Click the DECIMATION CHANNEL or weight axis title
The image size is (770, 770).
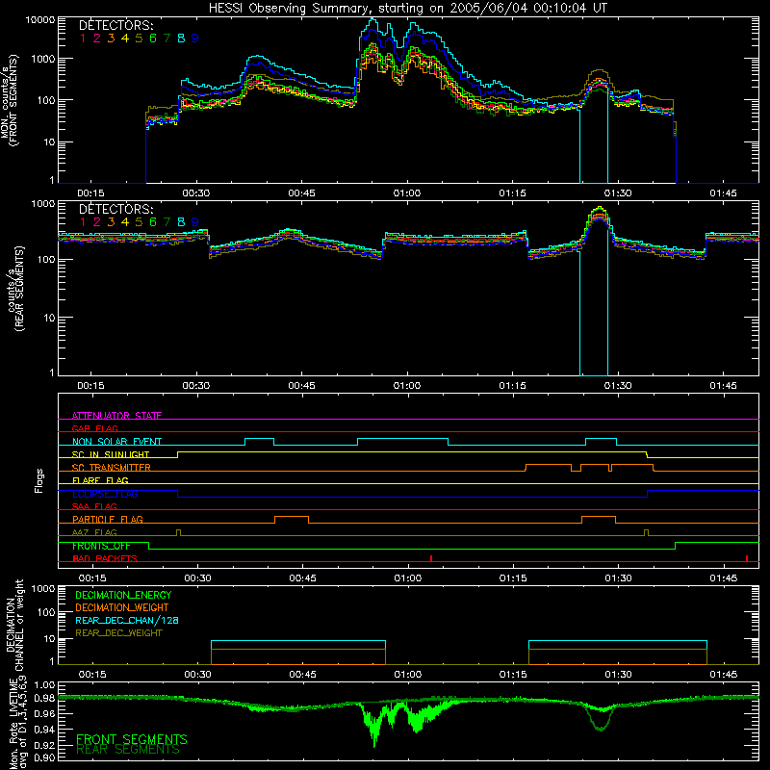pos(14,625)
